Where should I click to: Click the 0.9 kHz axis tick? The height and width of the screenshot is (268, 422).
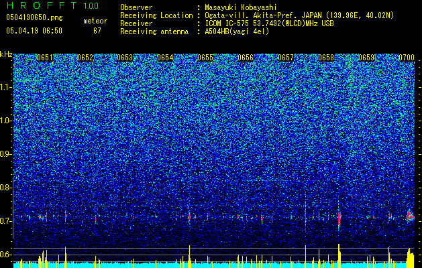pyautogui.click(x=6, y=154)
